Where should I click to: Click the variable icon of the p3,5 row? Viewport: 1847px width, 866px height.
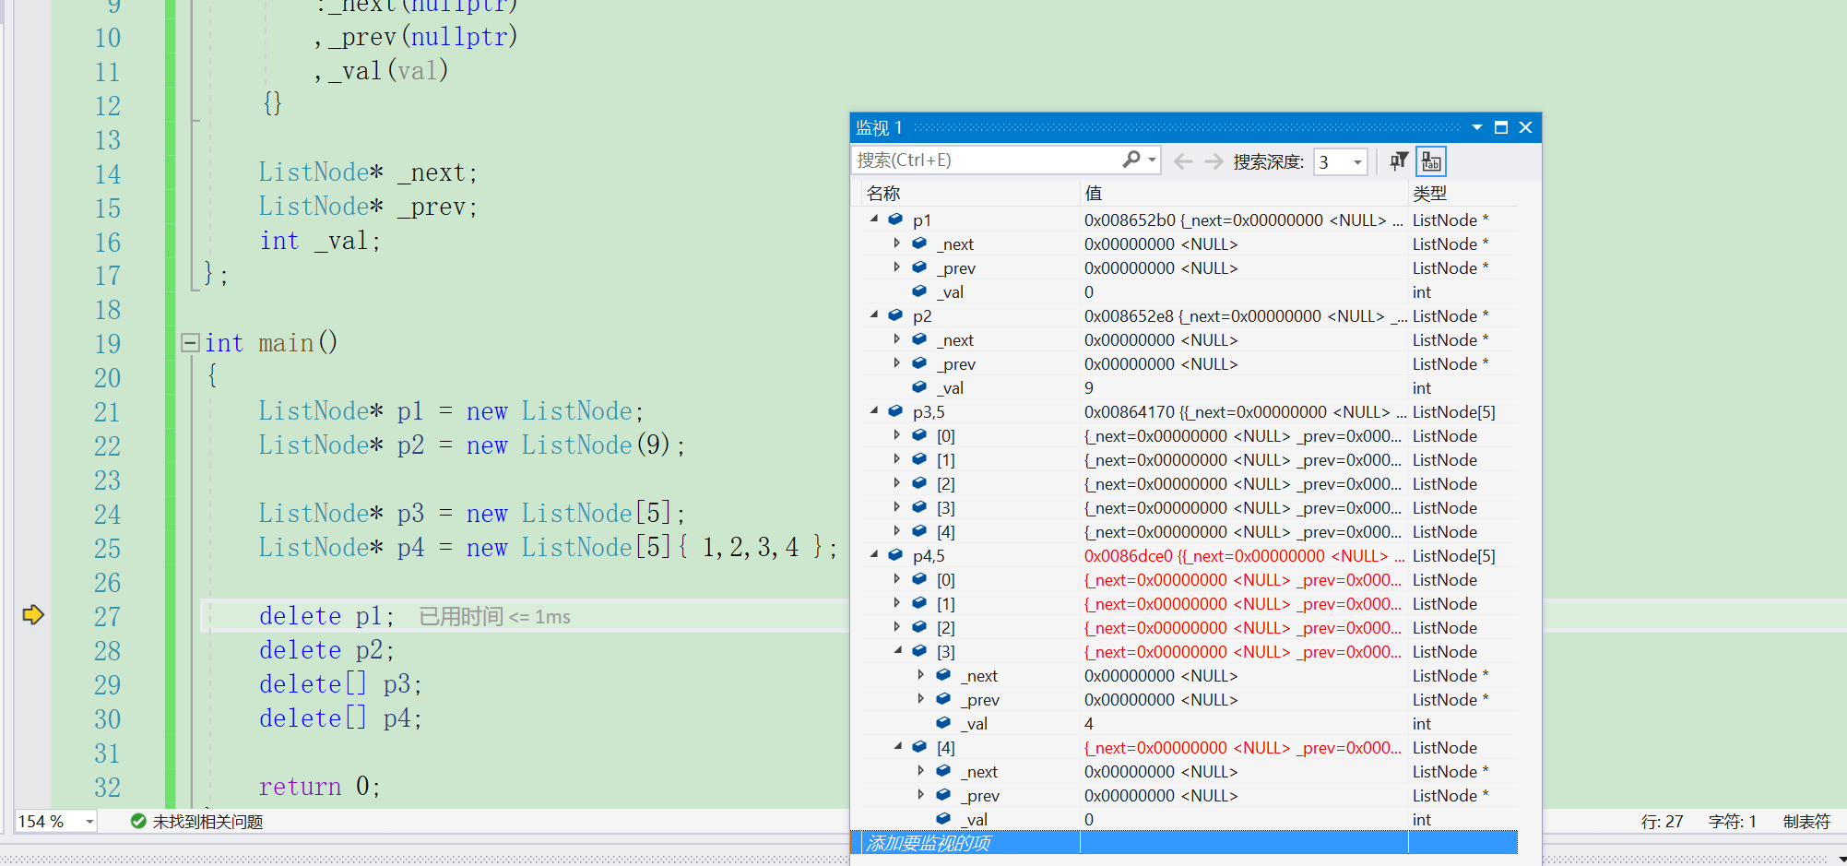[x=894, y=411]
